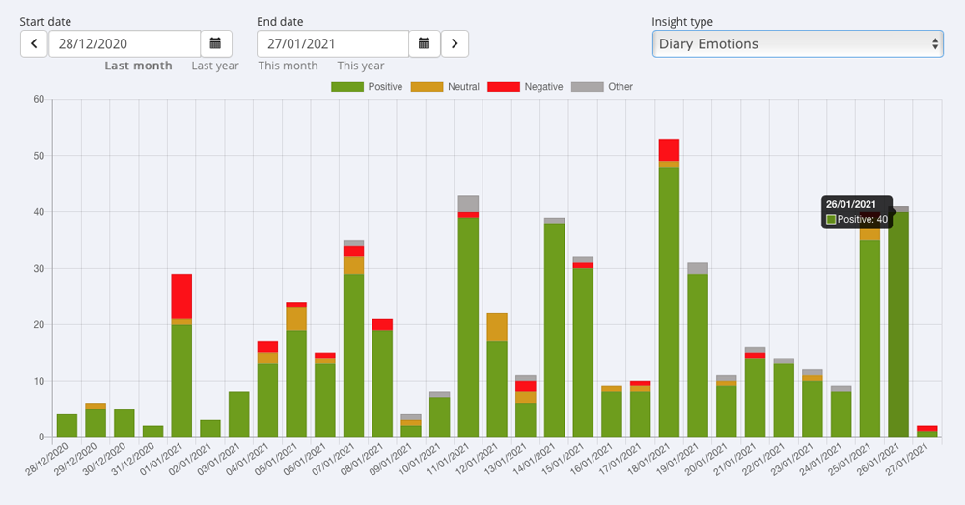
Task: Click the 26/01/2021 highlighted bar
Action: pos(898,325)
